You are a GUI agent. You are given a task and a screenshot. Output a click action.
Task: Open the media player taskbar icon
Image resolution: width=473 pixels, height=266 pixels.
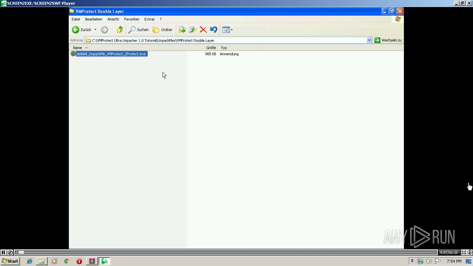[x=54, y=261]
